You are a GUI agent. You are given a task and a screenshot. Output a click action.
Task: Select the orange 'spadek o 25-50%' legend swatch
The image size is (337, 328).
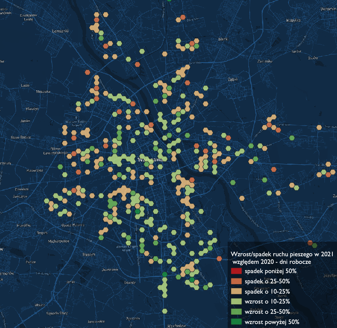coord(237,281)
